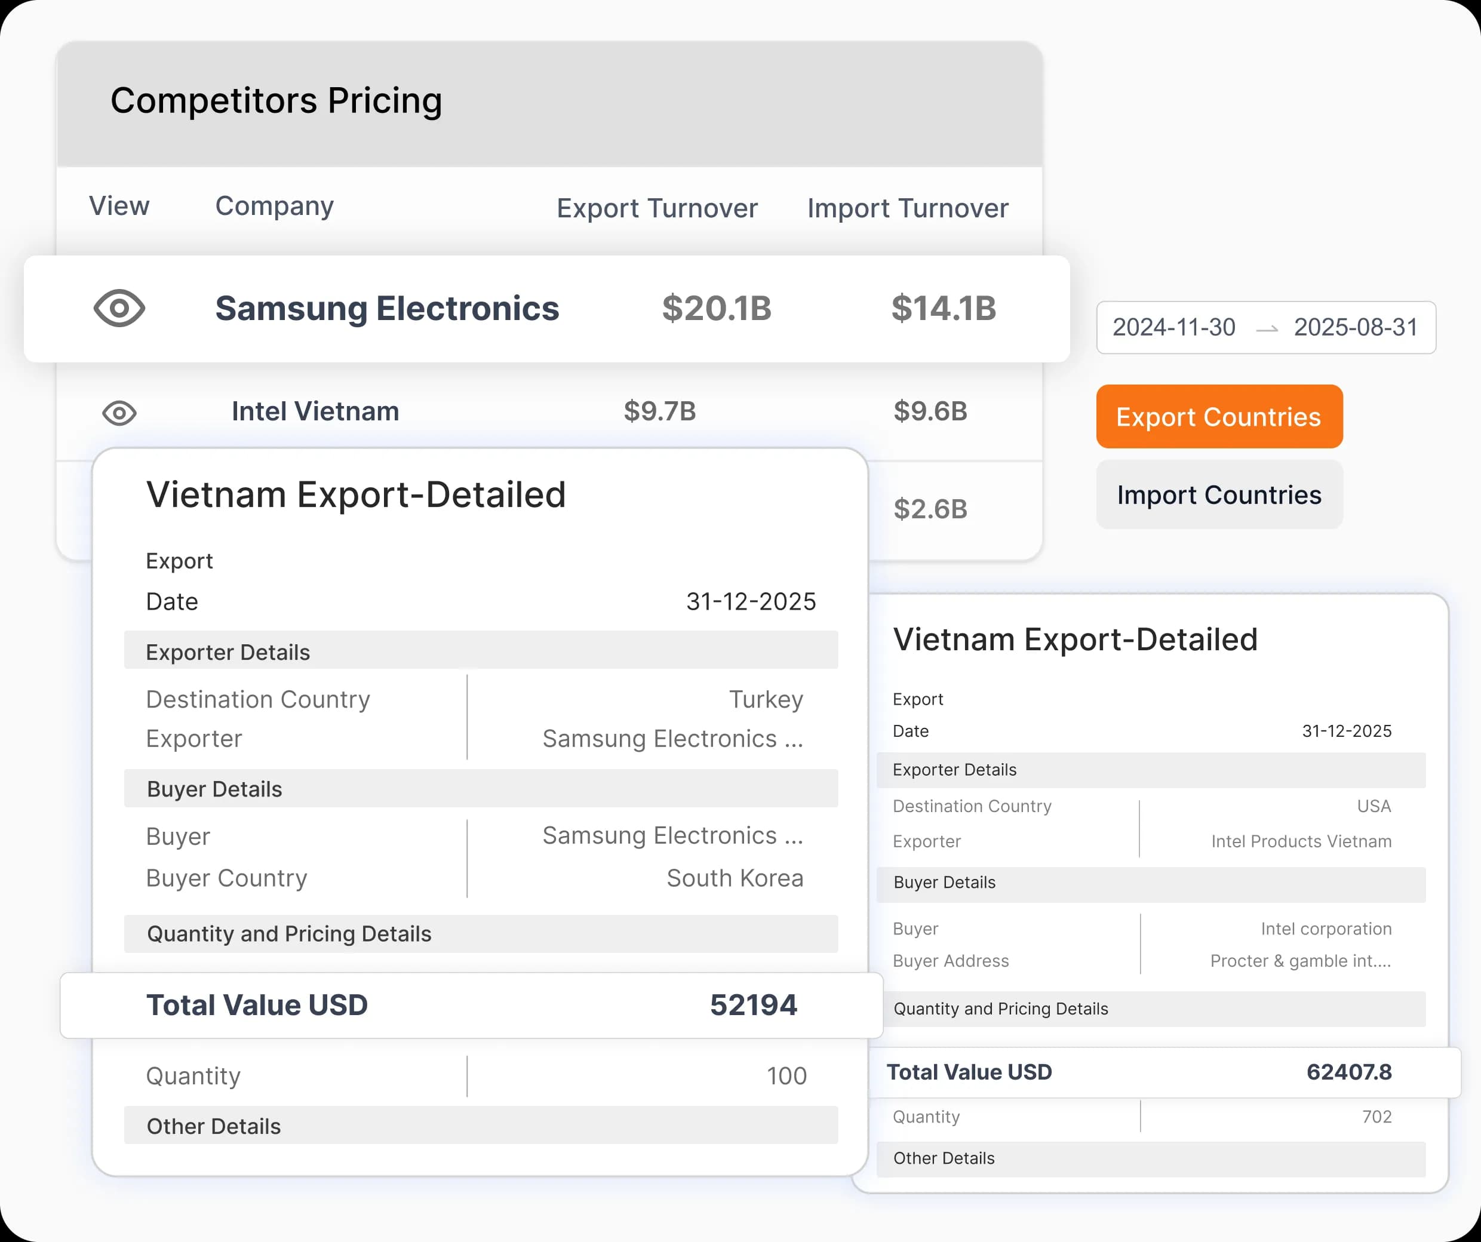Viewport: 1481px width, 1242px height.
Task: Click Intel Products Vietnam exporter value
Action: pos(1301,841)
